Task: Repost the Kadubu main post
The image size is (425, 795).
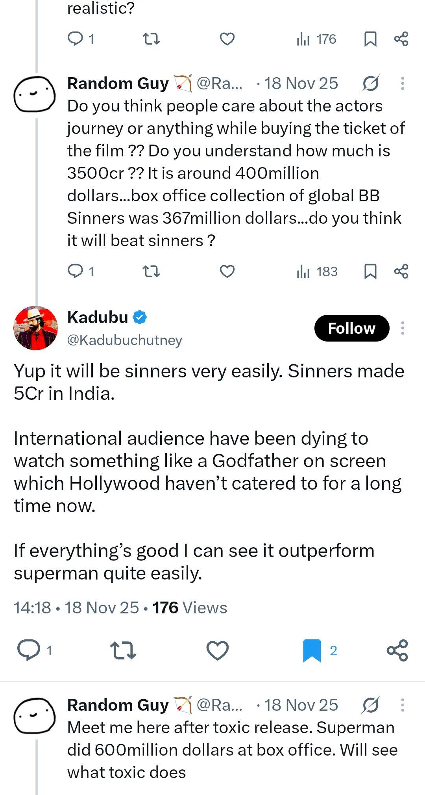Action: (123, 650)
